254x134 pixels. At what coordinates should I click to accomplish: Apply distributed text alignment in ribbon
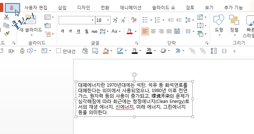pyautogui.click(x=177, y=31)
